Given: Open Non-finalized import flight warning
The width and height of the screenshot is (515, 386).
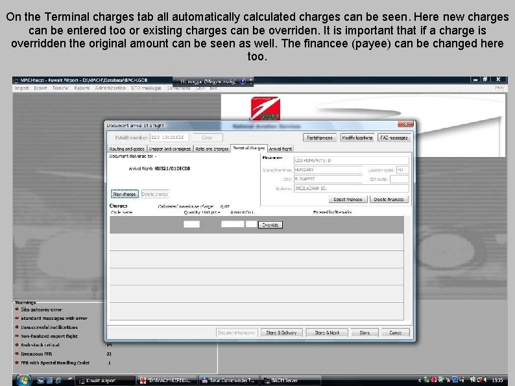Looking at the screenshot, I should tap(49, 336).
